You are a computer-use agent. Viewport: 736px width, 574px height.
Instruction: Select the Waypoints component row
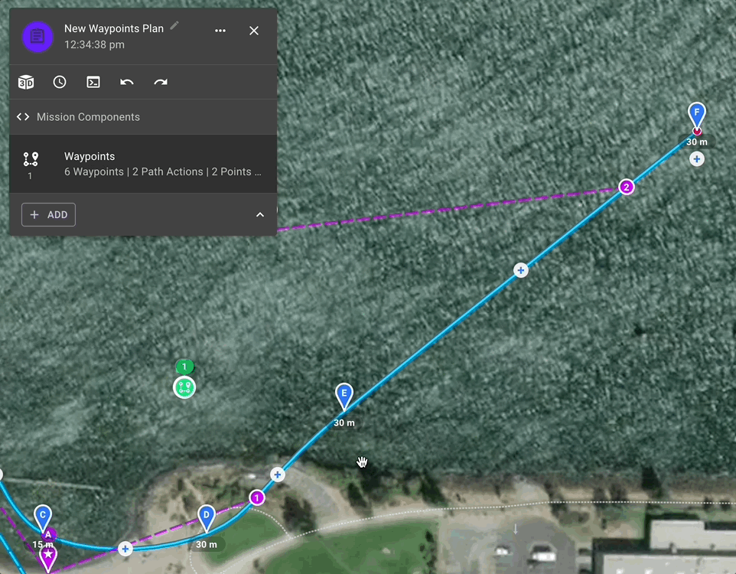tap(143, 164)
